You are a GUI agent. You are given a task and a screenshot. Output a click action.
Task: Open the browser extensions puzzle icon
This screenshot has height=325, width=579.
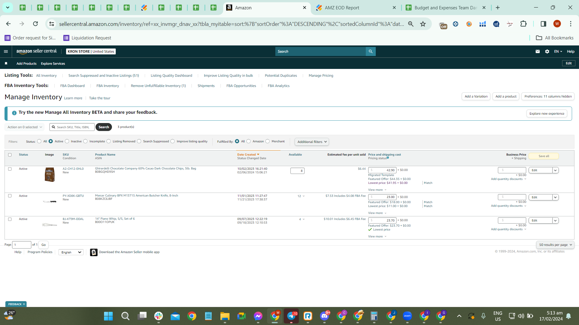[x=524, y=24]
